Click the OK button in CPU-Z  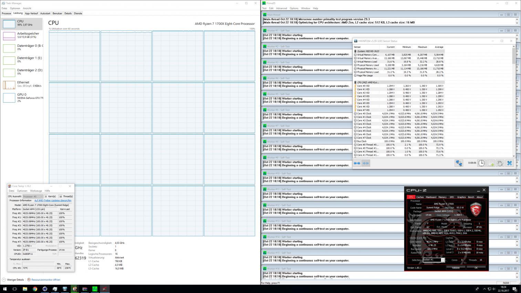click(476, 268)
